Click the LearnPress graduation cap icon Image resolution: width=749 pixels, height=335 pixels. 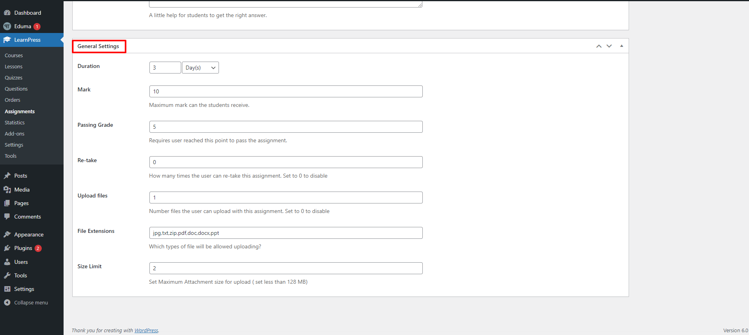click(x=7, y=40)
